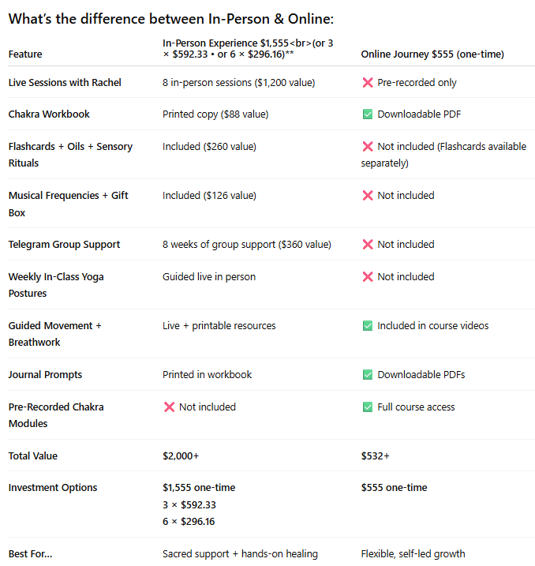Click red X before Flashcards available separately
This screenshot has height=566, width=535.
click(368, 147)
